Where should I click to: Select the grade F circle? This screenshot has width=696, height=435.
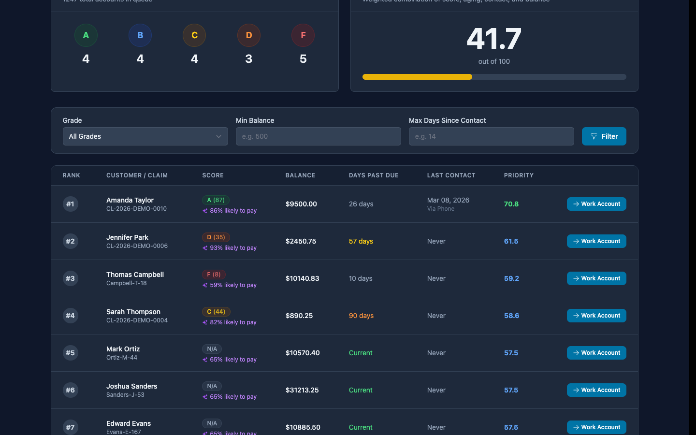point(303,35)
